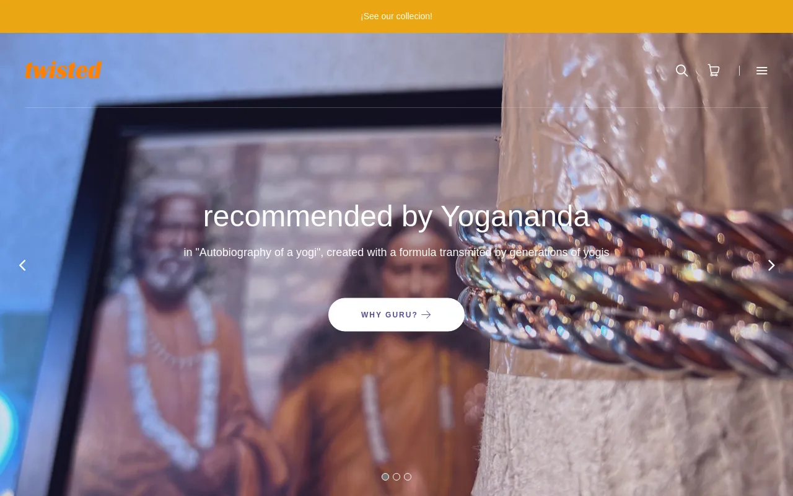Click the WHY GURU? button
Viewport: 793px width, 496px height.
tap(396, 315)
